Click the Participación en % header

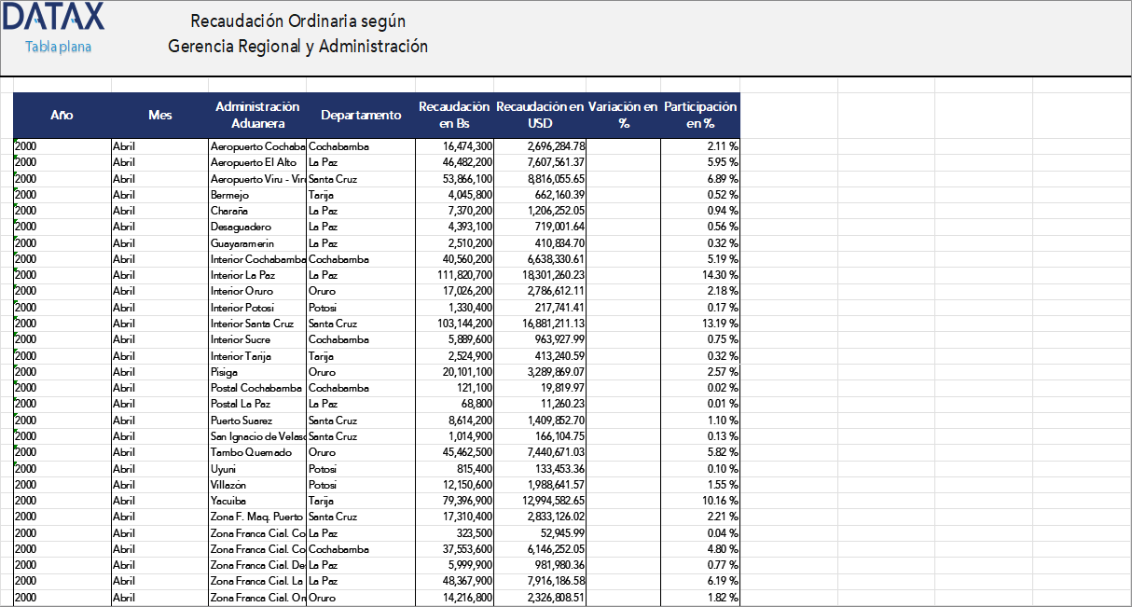coord(699,116)
